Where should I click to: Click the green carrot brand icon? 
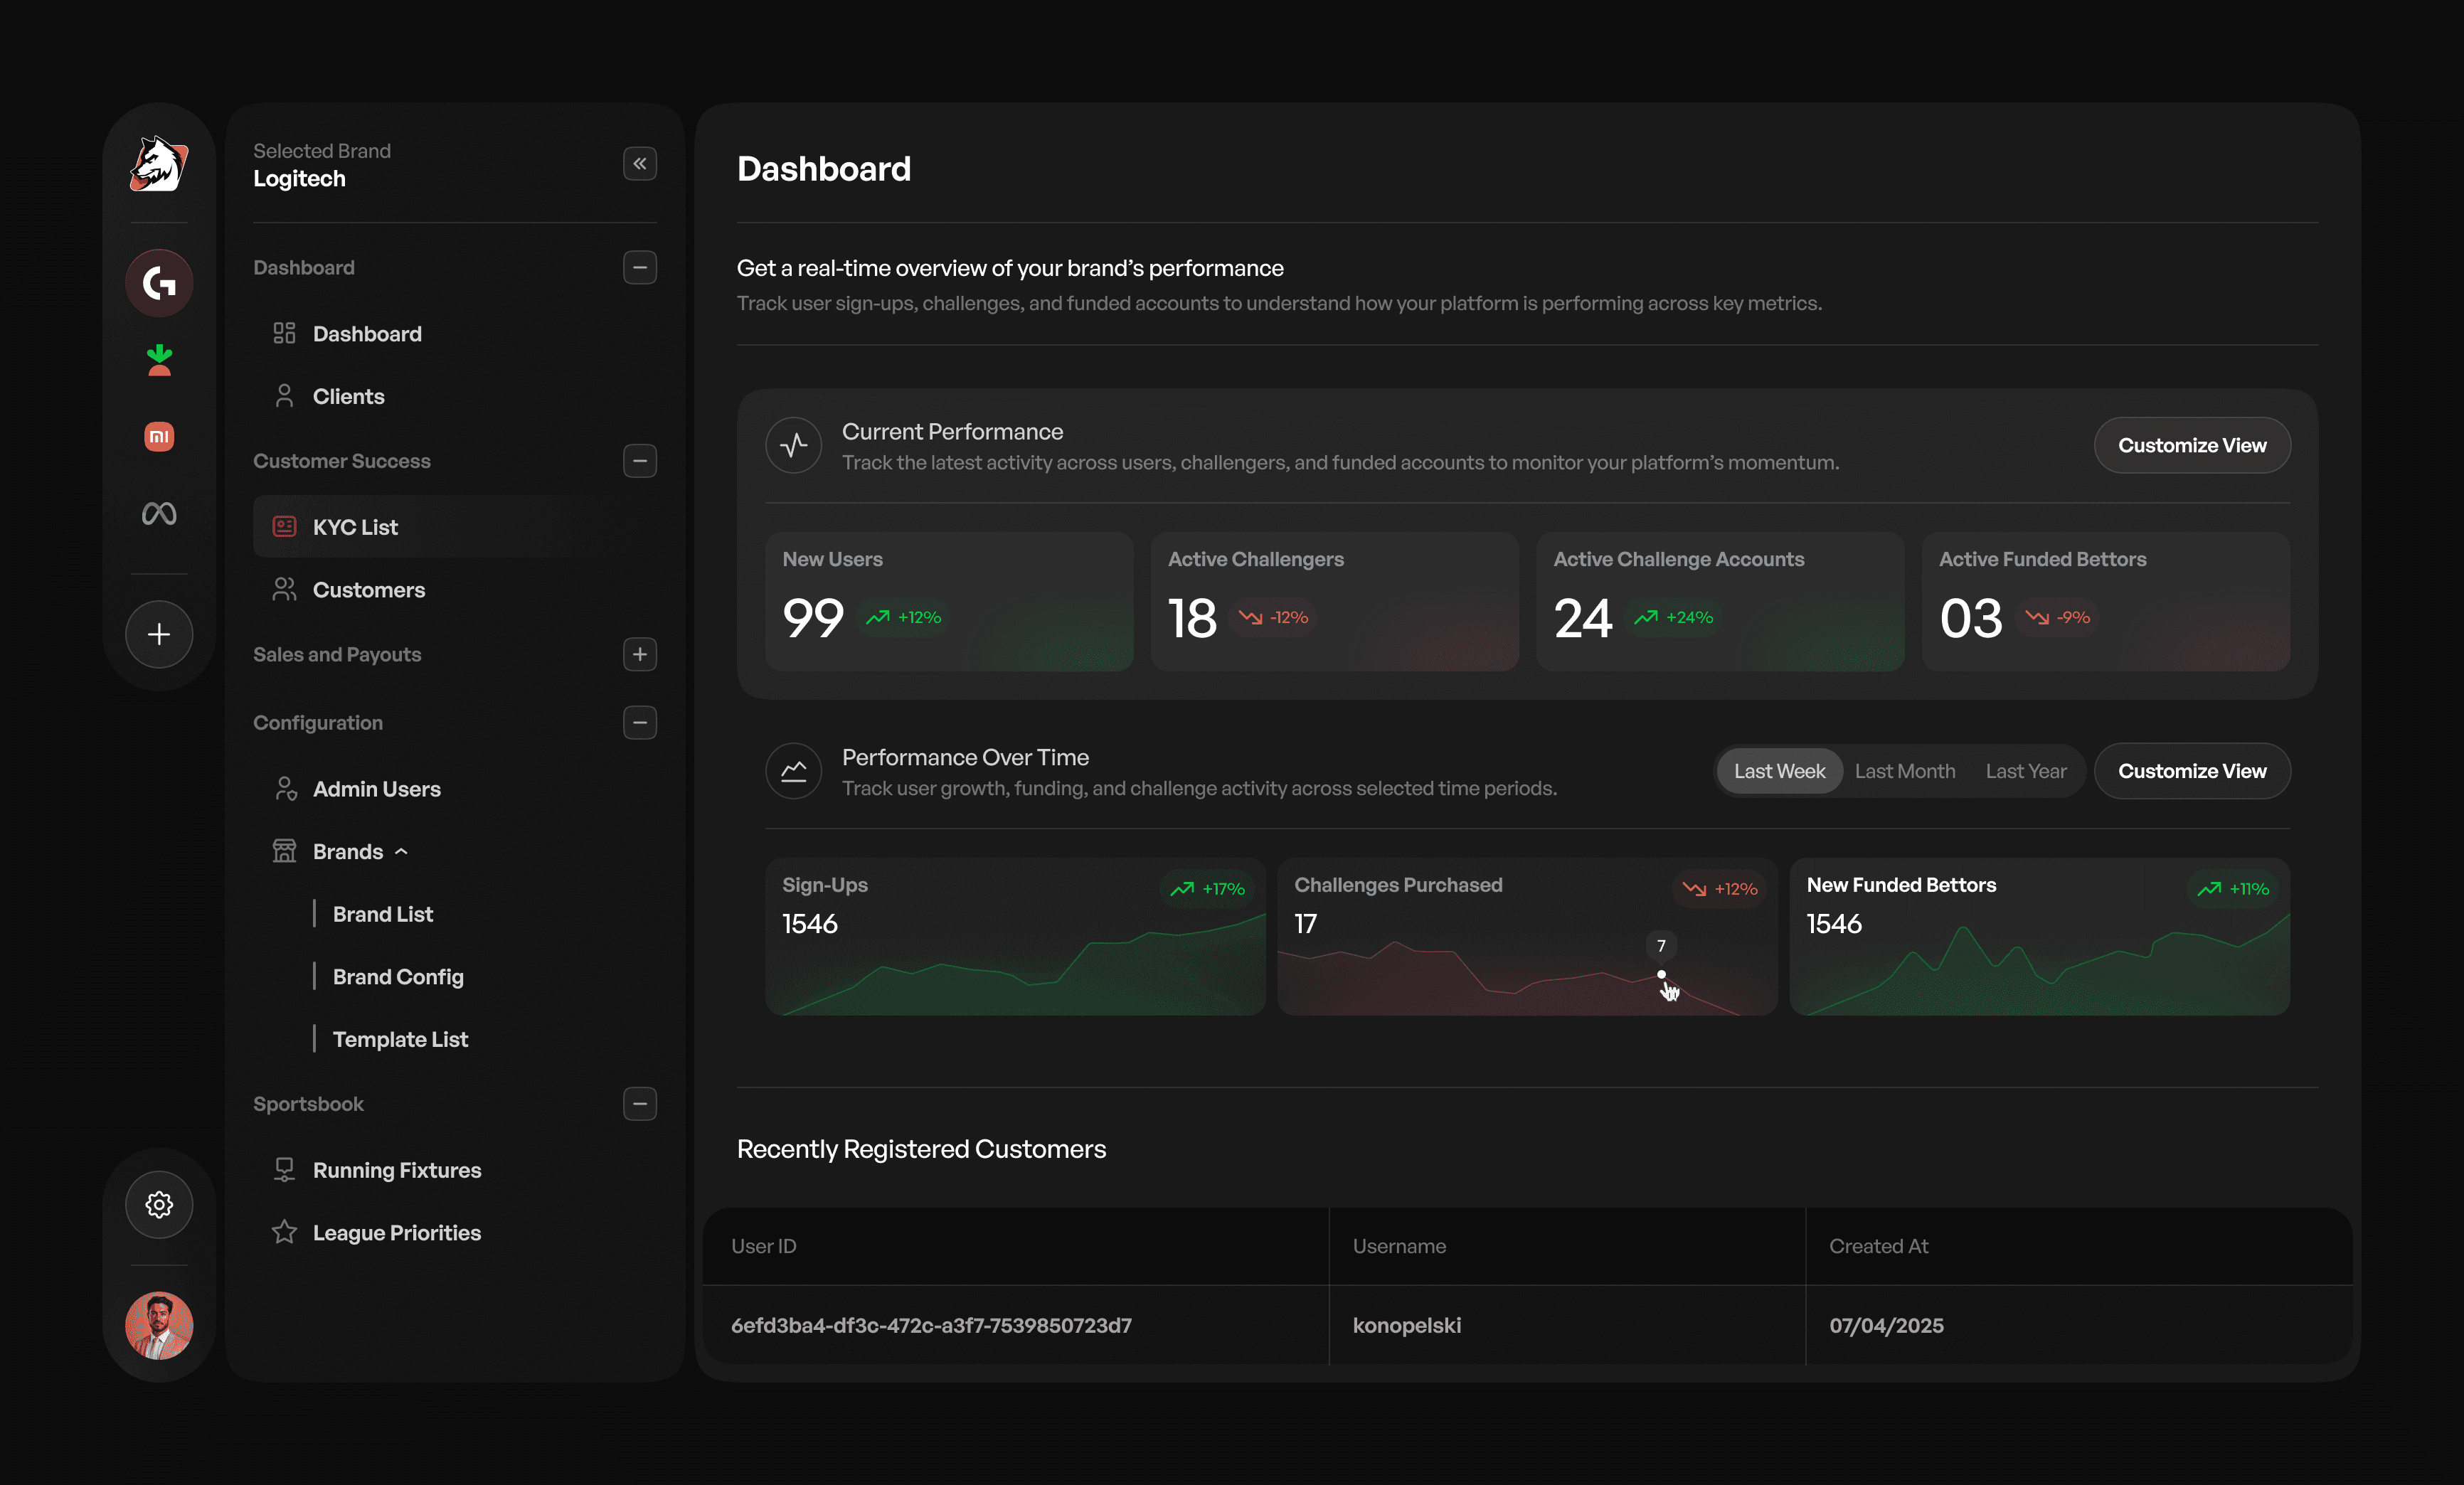coord(159,360)
